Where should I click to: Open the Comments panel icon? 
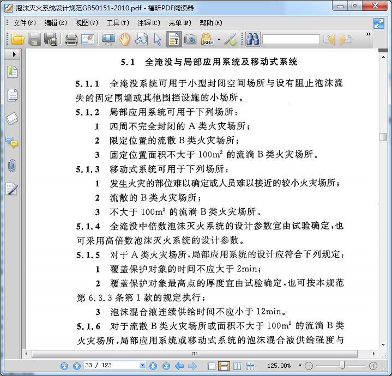[x=12, y=142]
